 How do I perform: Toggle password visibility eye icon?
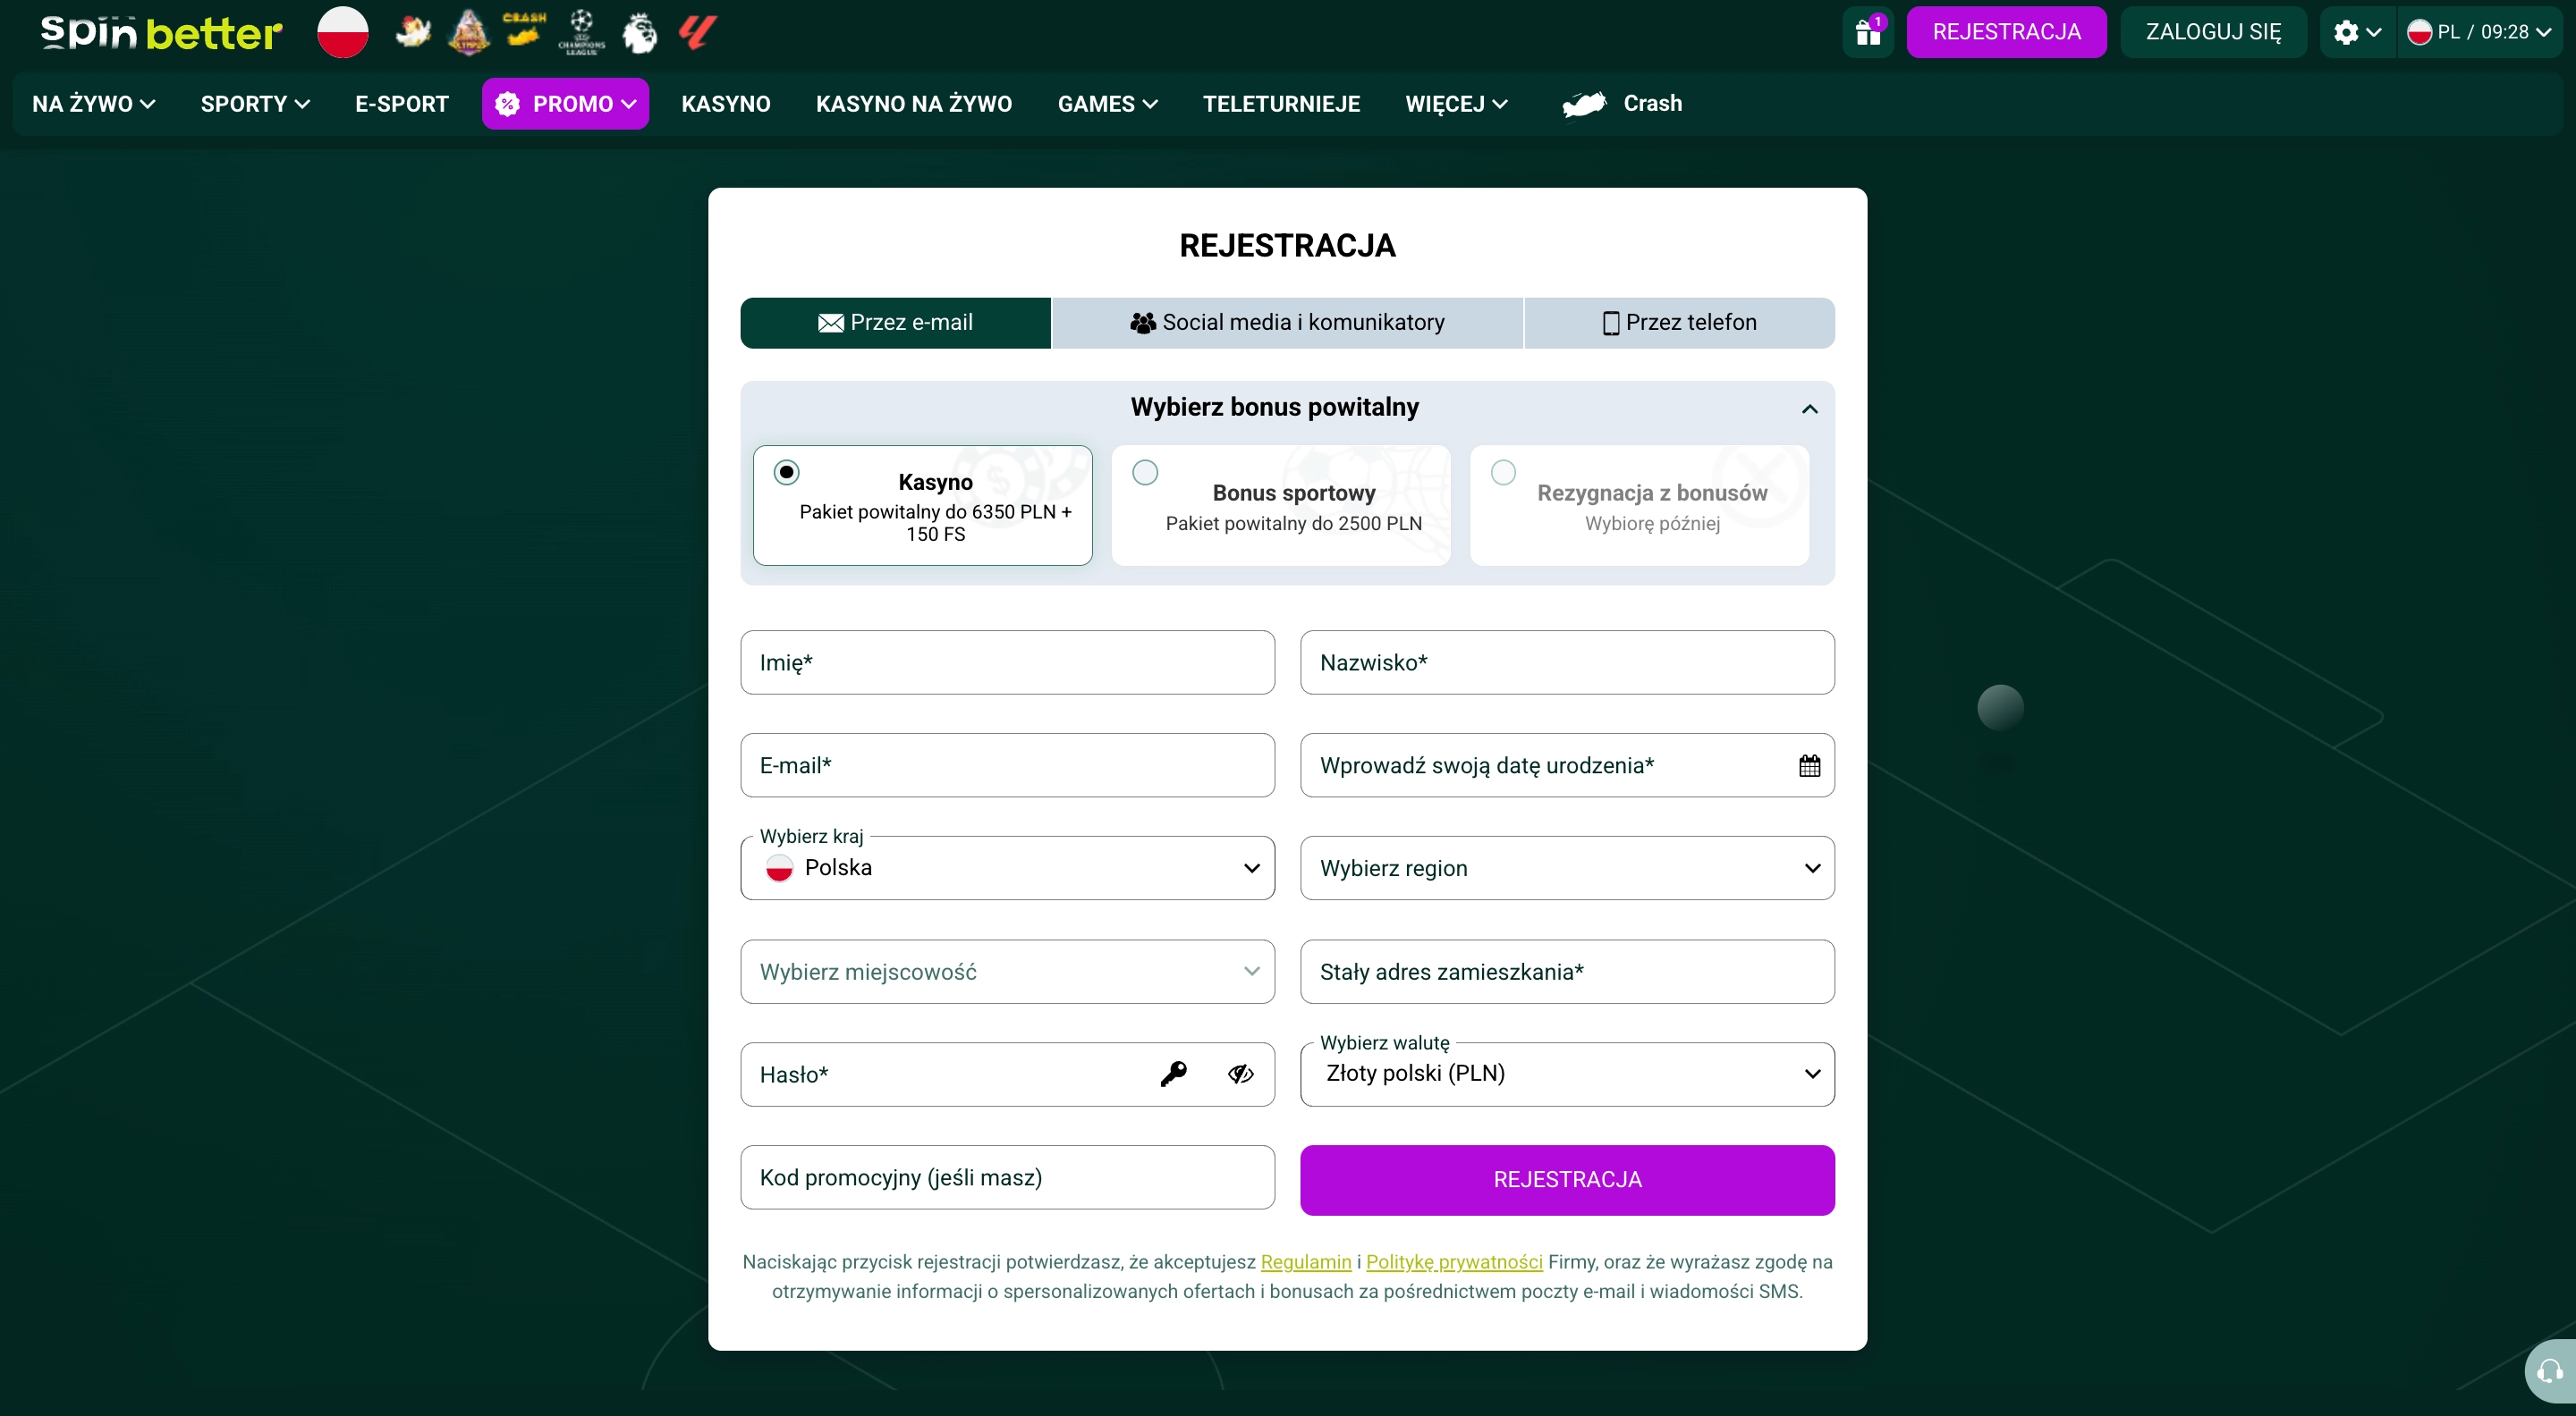1240,1075
